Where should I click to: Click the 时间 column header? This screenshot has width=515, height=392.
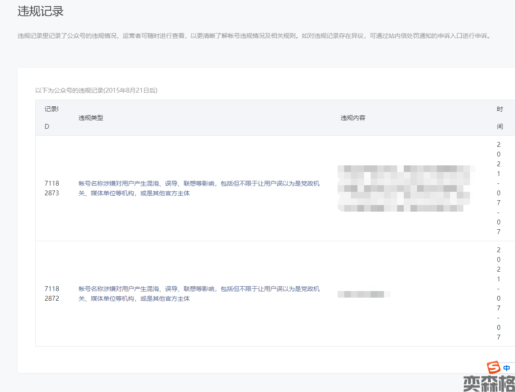500,118
